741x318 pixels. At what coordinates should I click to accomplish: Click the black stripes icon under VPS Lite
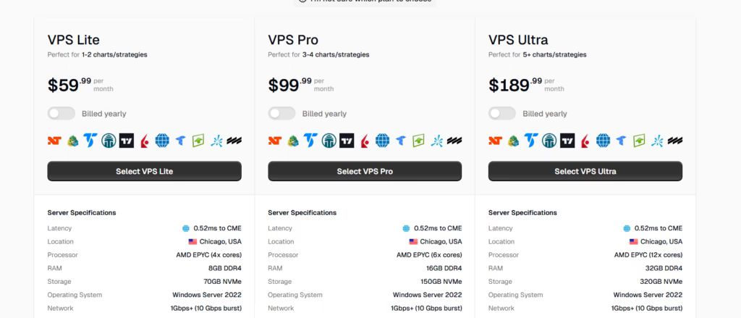[x=234, y=141]
